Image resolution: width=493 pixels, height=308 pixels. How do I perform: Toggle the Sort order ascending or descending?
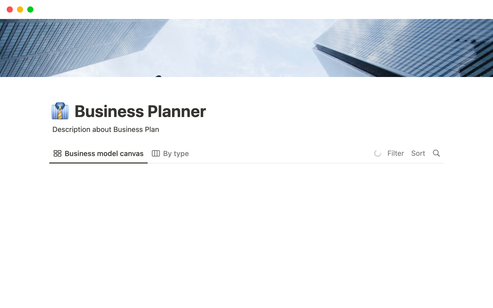tap(418, 153)
